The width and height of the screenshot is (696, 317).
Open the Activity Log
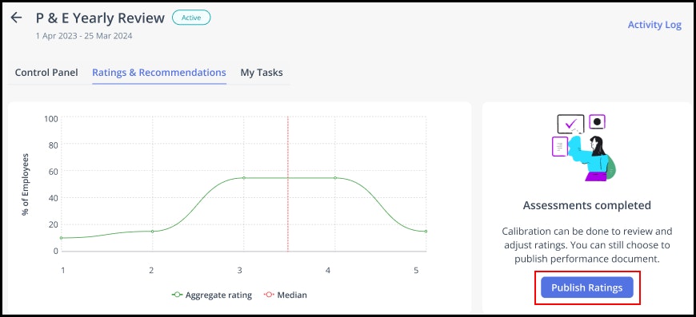coord(654,25)
